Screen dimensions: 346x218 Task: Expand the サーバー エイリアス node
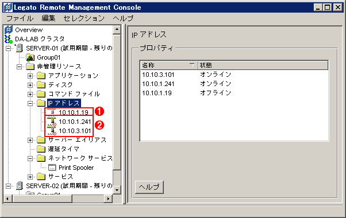coord(30,140)
